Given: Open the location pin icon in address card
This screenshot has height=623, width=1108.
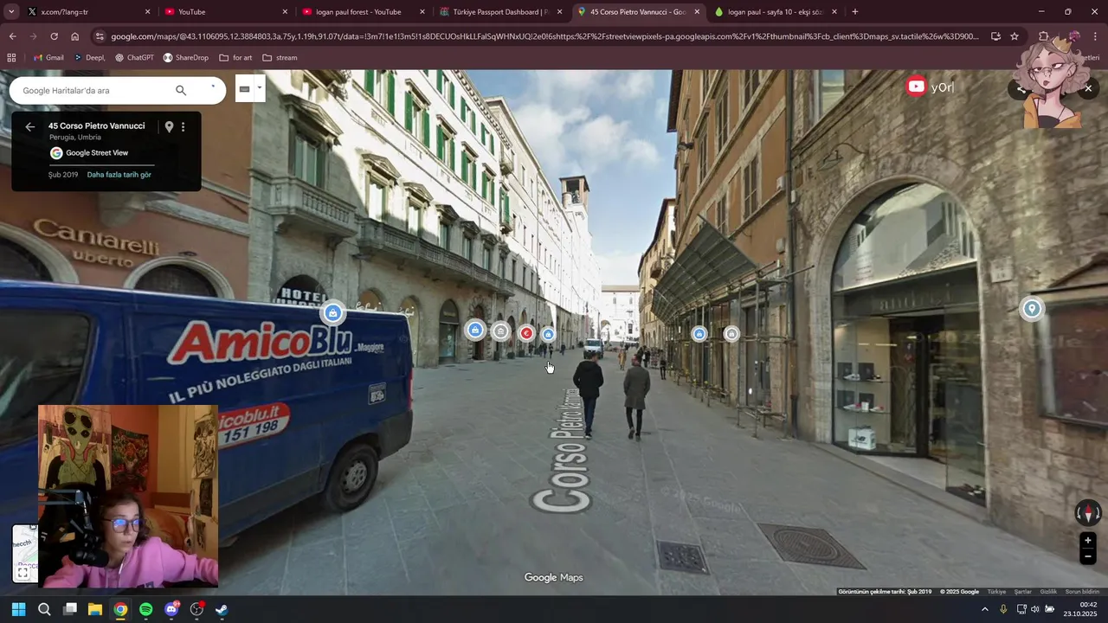Looking at the screenshot, I should [x=169, y=127].
